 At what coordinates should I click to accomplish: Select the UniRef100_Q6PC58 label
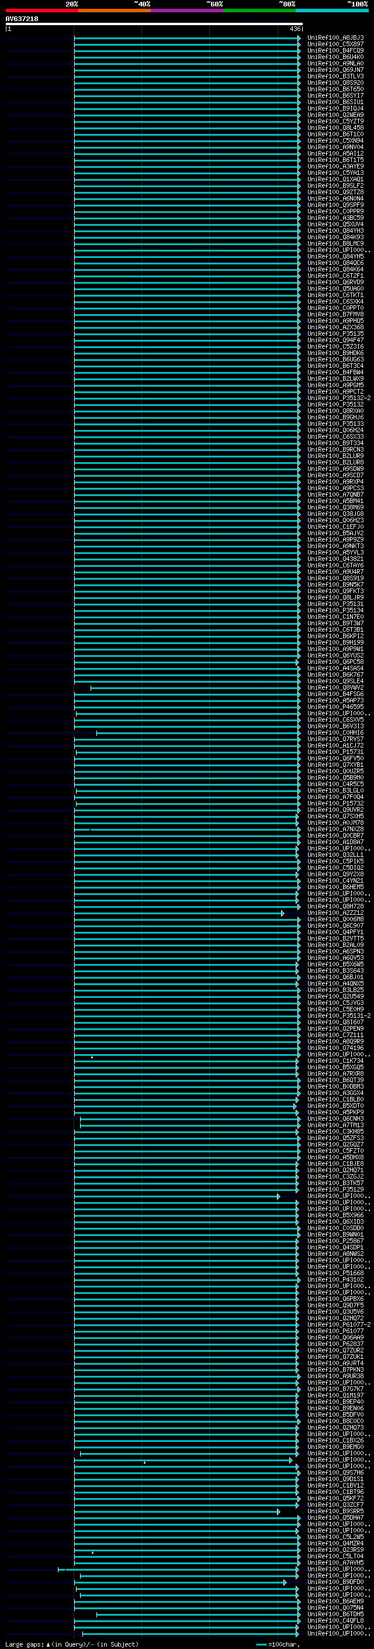335,662
